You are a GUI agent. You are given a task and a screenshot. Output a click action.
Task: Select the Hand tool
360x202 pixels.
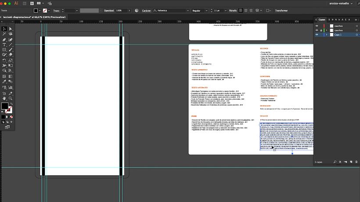(x=4, y=99)
